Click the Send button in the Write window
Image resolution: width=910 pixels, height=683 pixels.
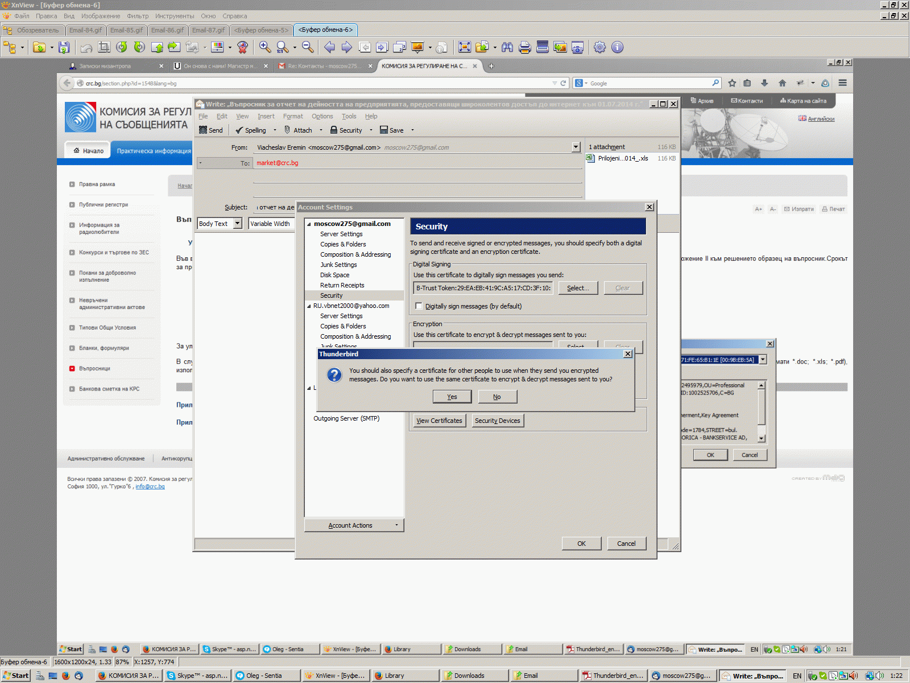tap(211, 130)
